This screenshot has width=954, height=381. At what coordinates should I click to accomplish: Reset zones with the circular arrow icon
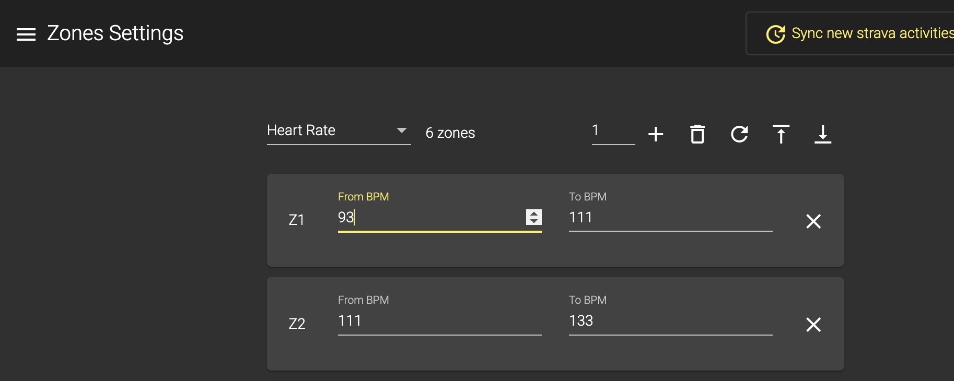(x=739, y=134)
